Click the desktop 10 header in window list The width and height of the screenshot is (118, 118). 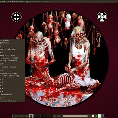click(13, 98)
